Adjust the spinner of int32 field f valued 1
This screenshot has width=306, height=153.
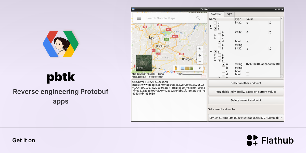pos(270,48)
